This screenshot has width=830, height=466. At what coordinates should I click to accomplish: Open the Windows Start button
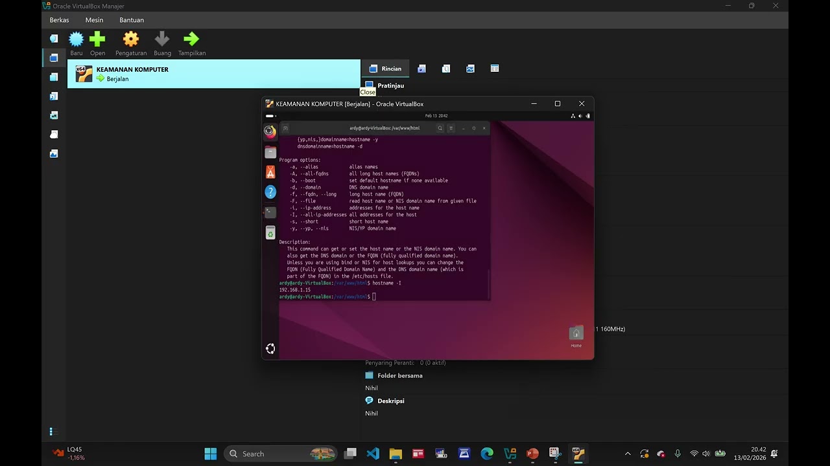(211, 454)
